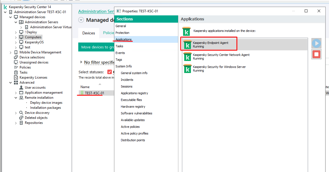
Task: Click the KasperskyOS group icon
Action: tap(21, 42)
